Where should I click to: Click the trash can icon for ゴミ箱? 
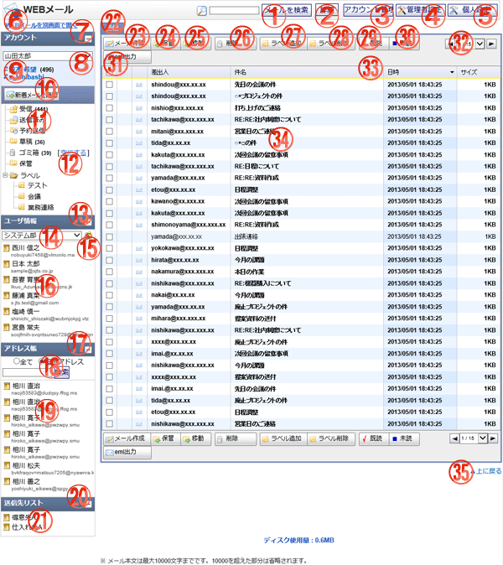pyautogui.click(x=13, y=153)
